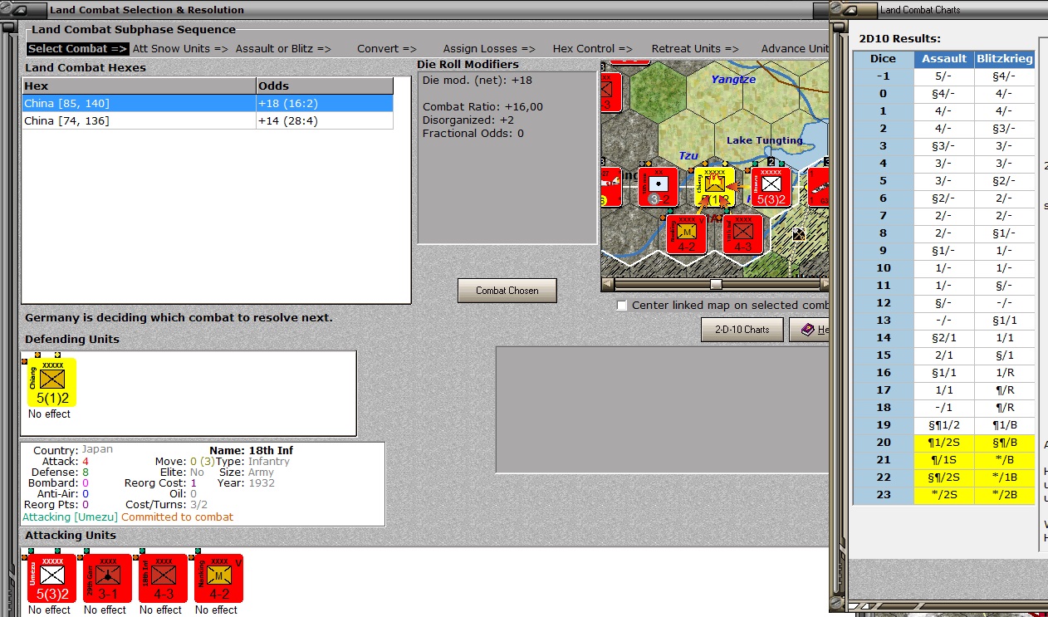Click the Combat Ratio: +16,00 line

pyautogui.click(x=482, y=107)
